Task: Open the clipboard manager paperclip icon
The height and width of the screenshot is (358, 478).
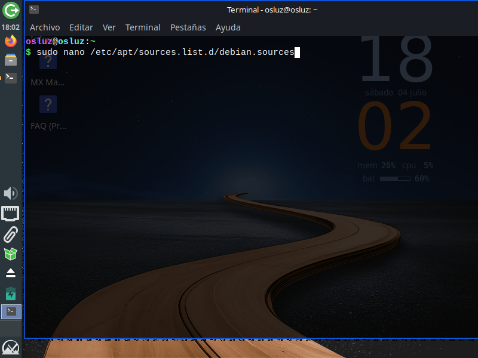Action: (11, 234)
